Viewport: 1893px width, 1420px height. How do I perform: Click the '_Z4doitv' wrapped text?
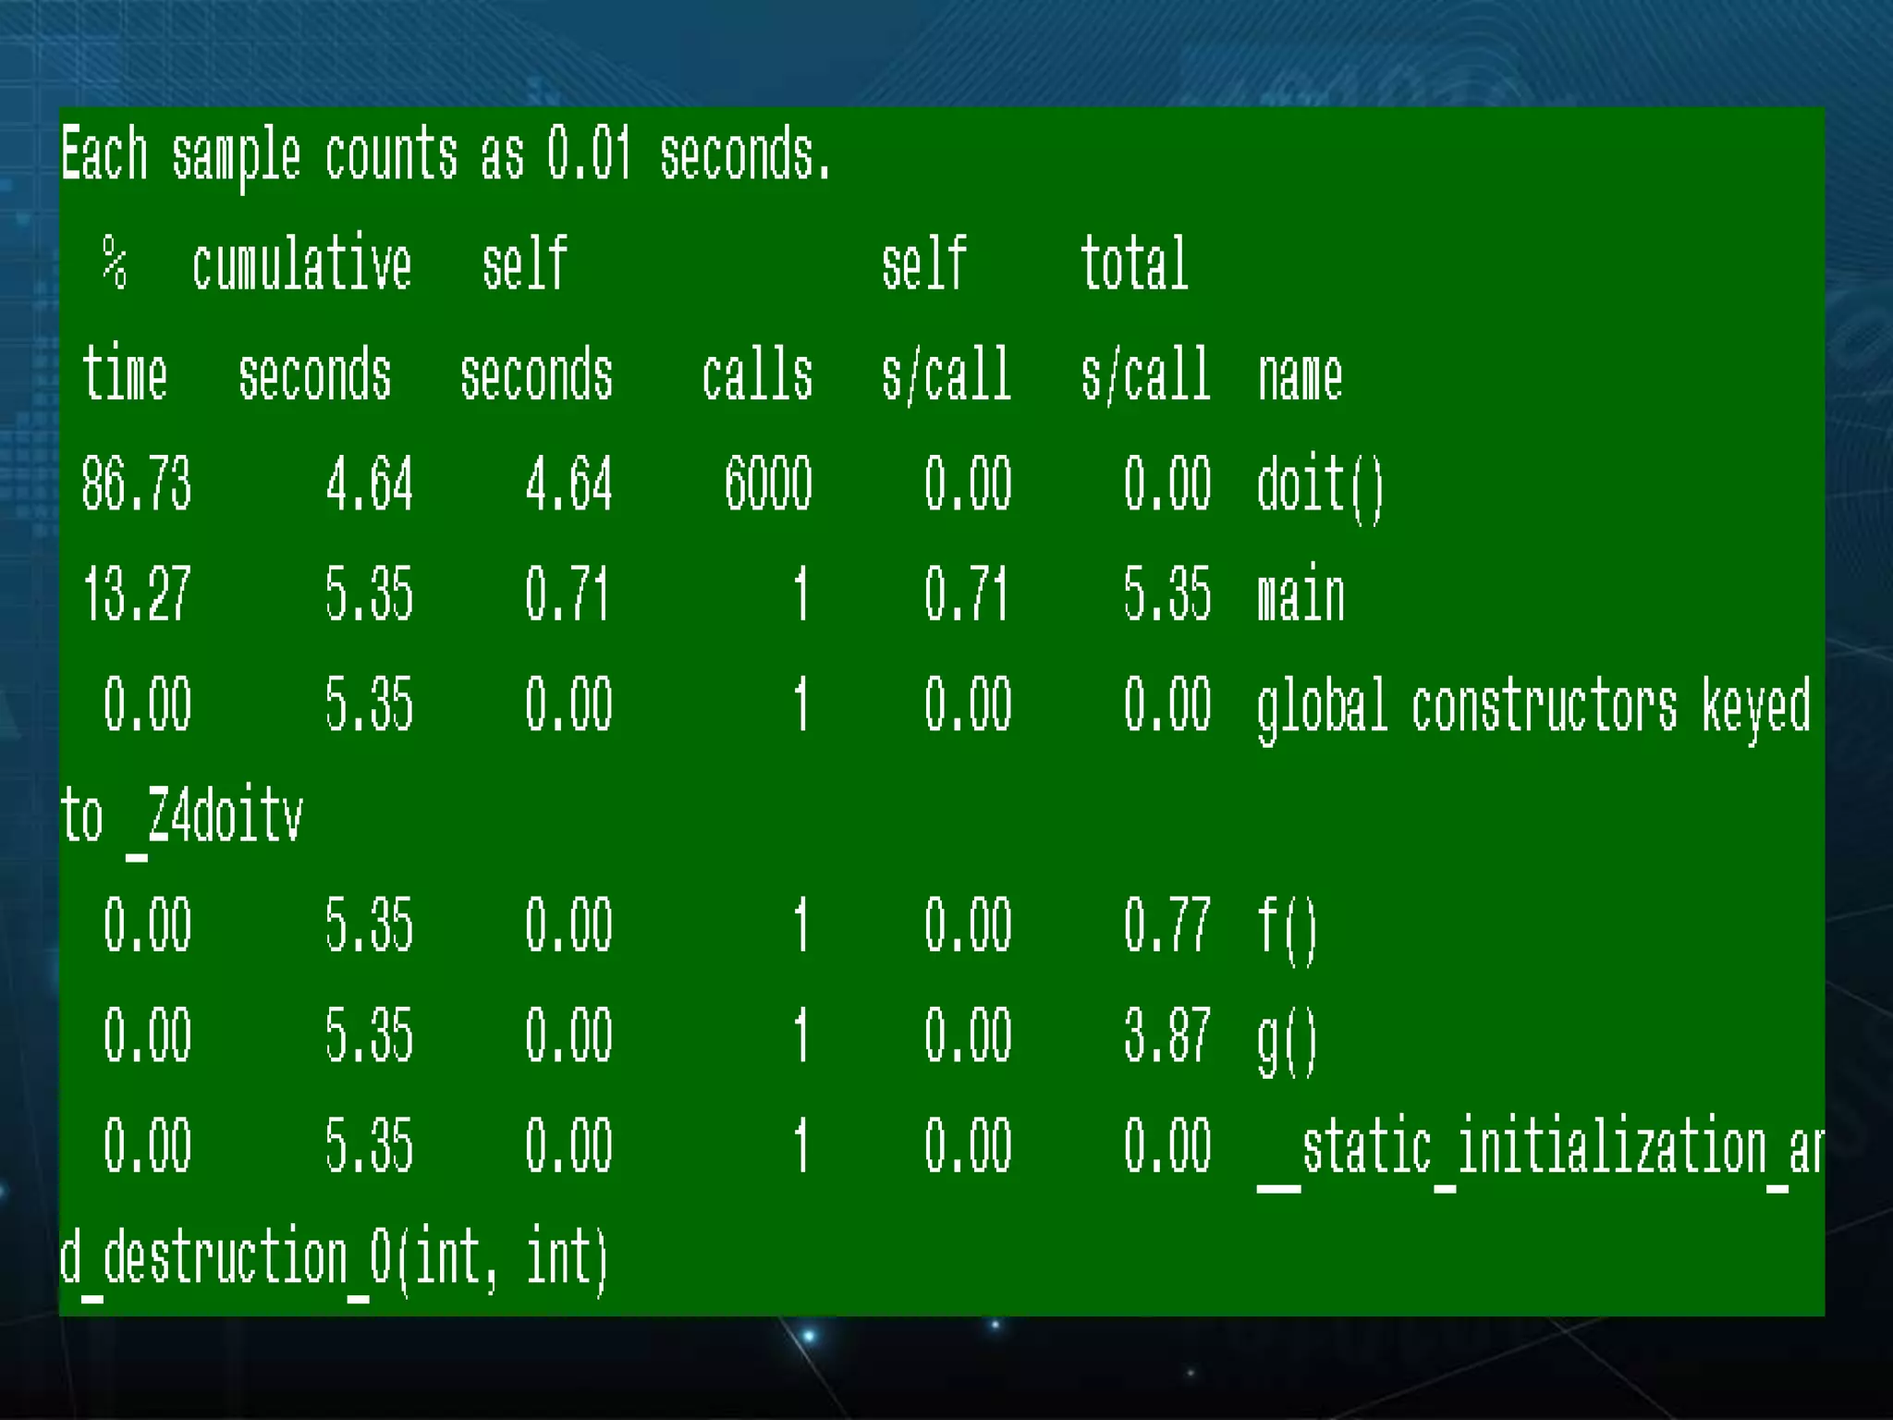point(214,817)
